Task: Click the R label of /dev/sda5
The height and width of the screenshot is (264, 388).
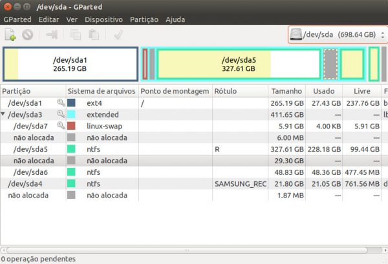Action: click(217, 149)
